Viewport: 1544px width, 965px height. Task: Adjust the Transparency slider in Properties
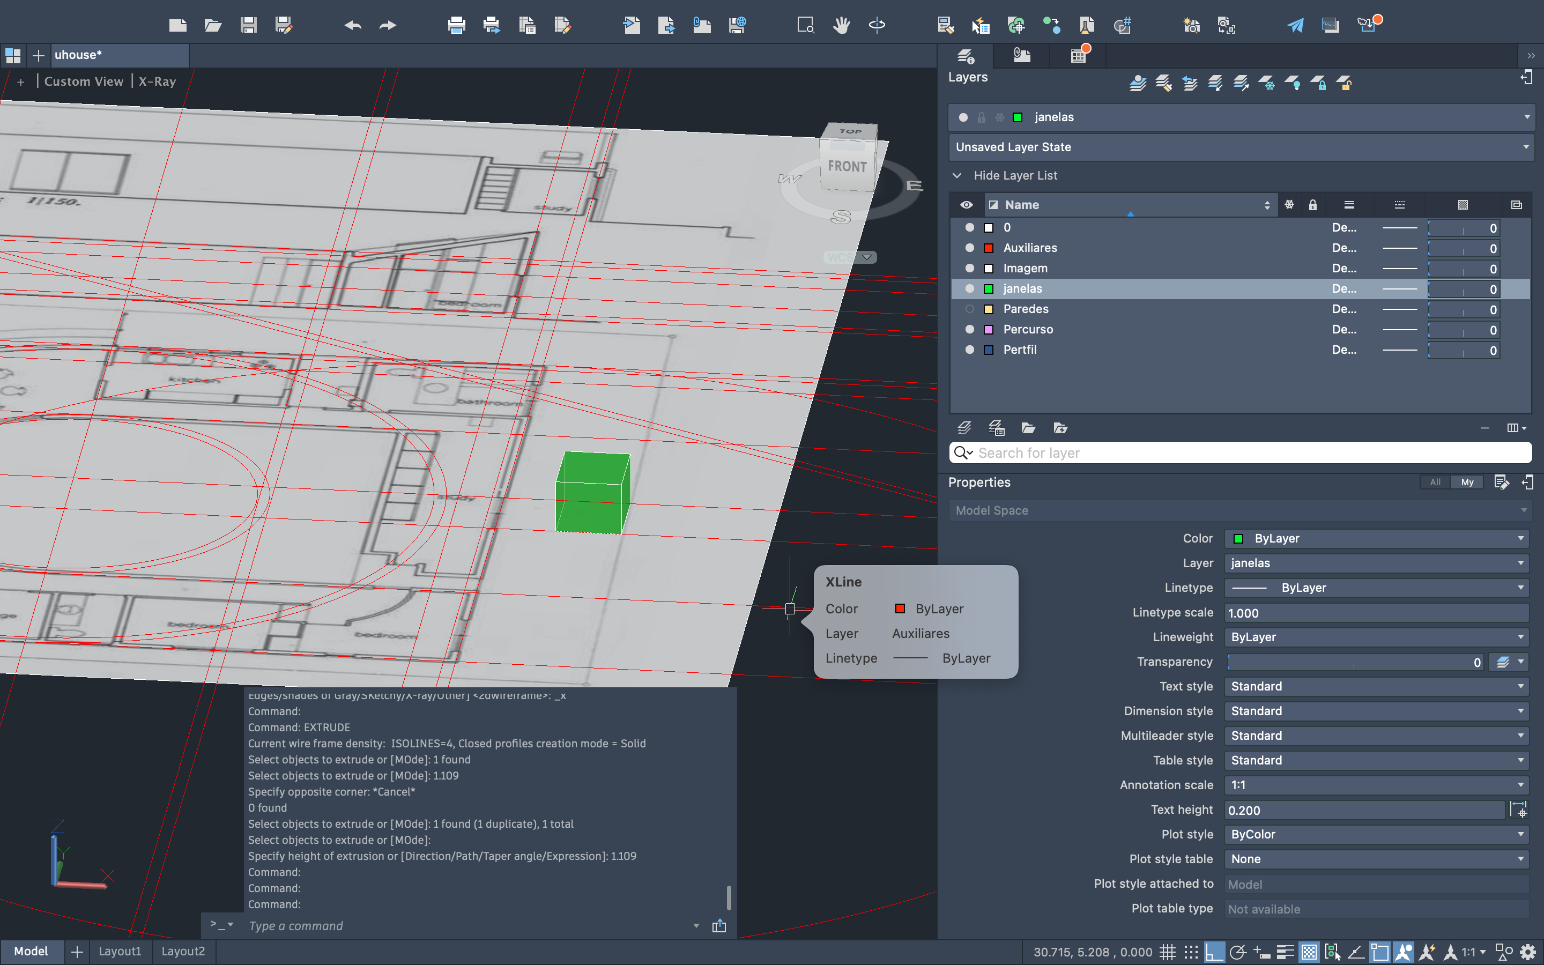pyautogui.click(x=1355, y=663)
